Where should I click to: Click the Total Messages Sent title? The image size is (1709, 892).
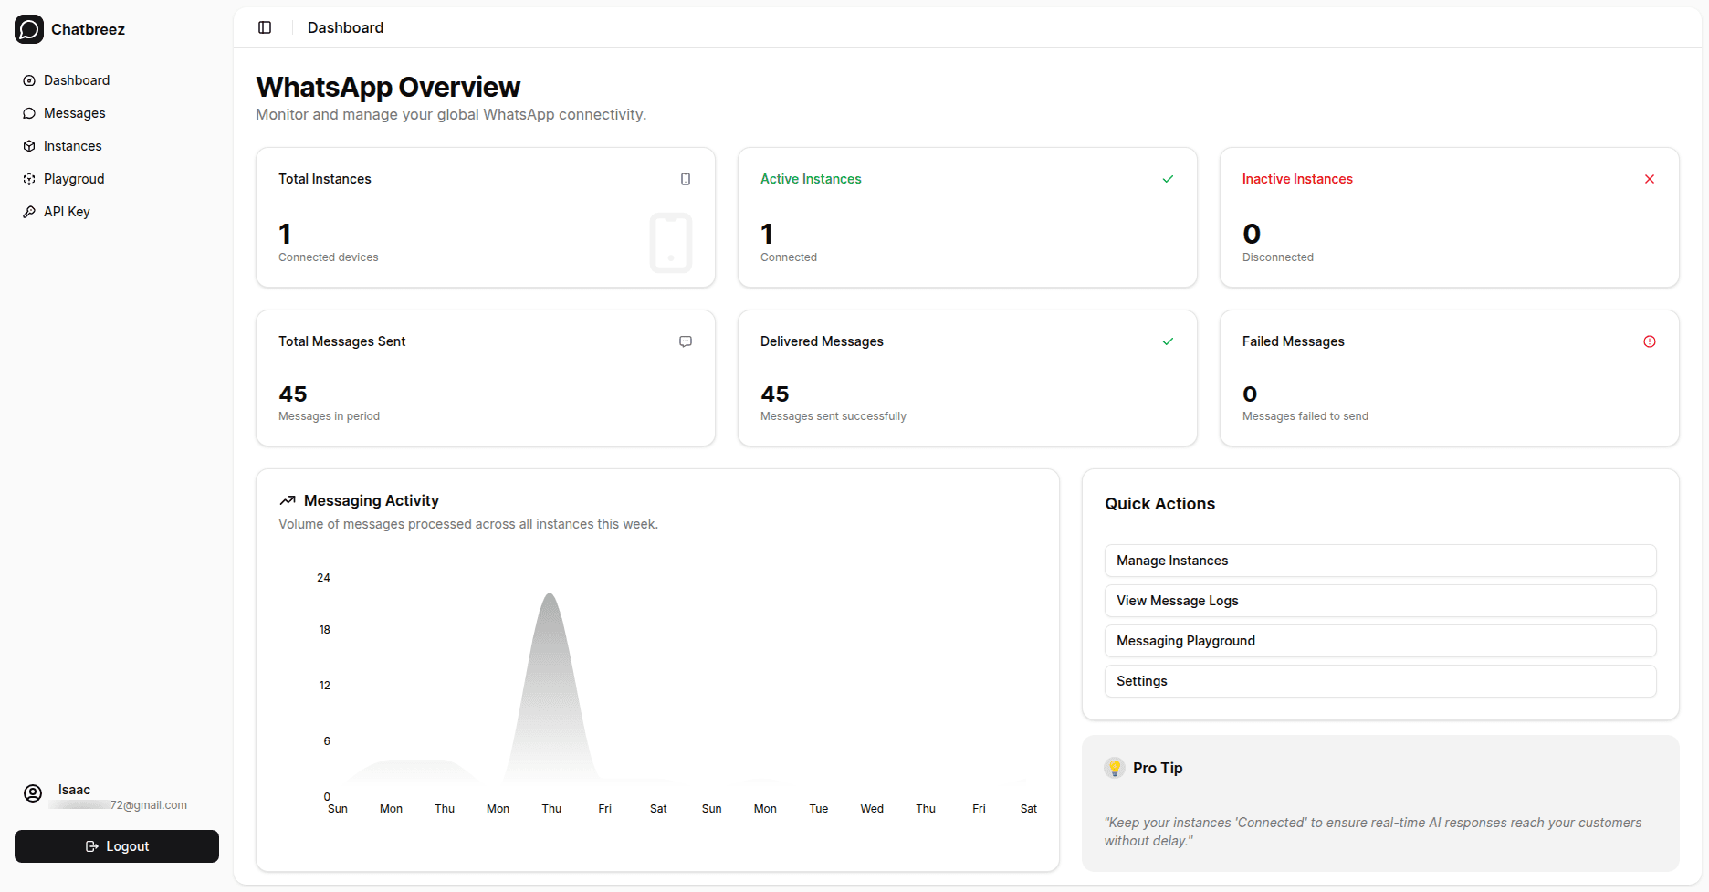341,341
